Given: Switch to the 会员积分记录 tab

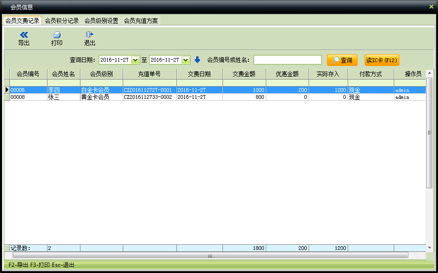Looking at the screenshot, I should click(x=62, y=21).
